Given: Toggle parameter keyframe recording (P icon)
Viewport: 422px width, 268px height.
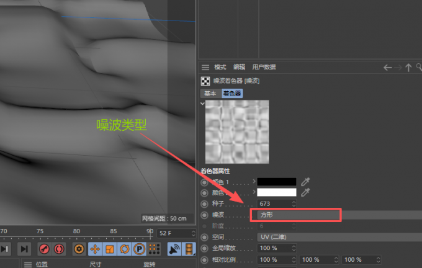Looking at the screenshot, I should coord(140,249).
